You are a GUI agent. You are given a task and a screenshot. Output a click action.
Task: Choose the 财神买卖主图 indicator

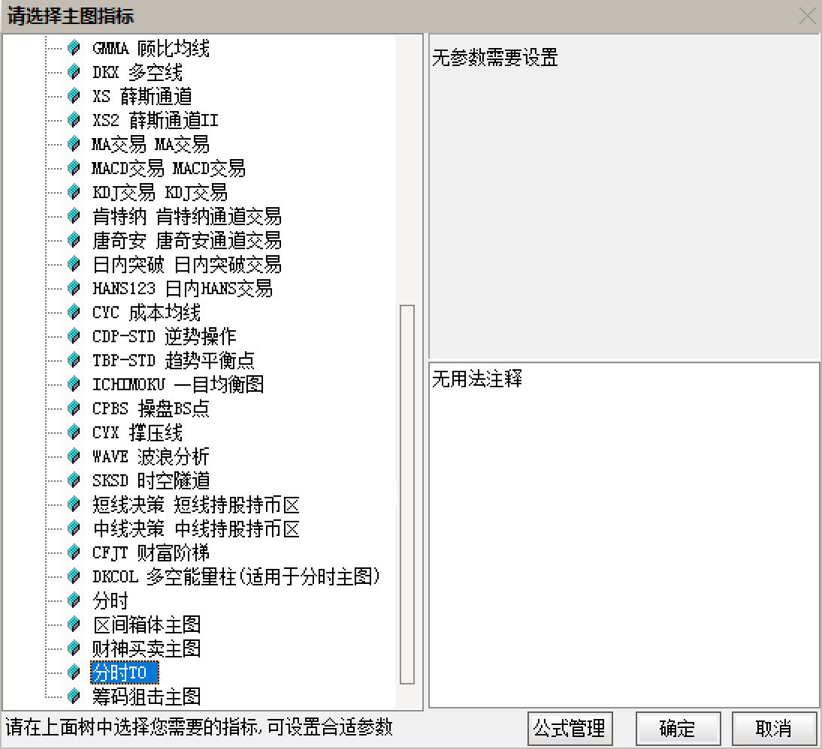click(x=147, y=648)
